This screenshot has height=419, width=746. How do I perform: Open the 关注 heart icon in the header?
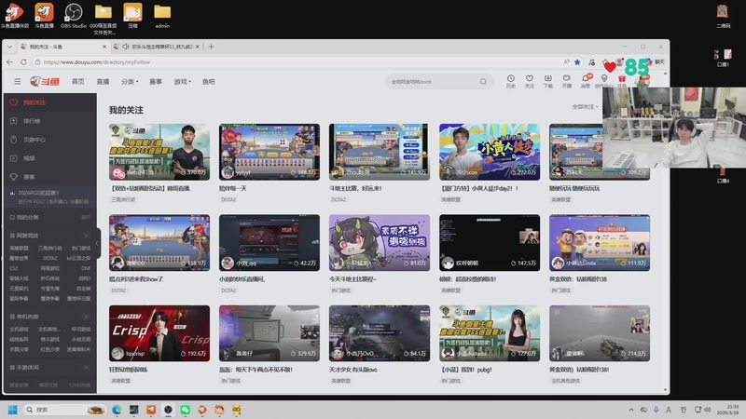(529, 81)
